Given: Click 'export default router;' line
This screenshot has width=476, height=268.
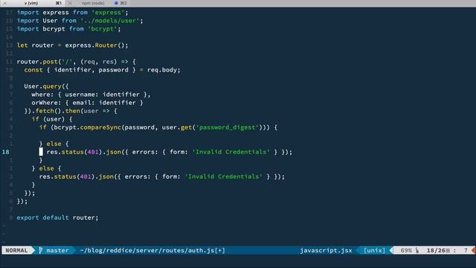Looking at the screenshot, I should [58, 217].
